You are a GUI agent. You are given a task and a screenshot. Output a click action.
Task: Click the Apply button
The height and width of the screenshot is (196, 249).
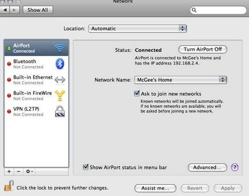(x=228, y=188)
